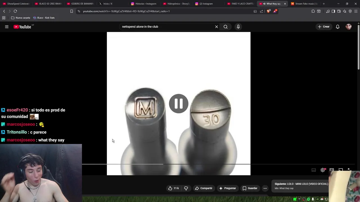Image resolution: width=360 pixels, height=202 pixels.
Task: Start voice search with the microphone icon
Action: (x=238, y=27)
